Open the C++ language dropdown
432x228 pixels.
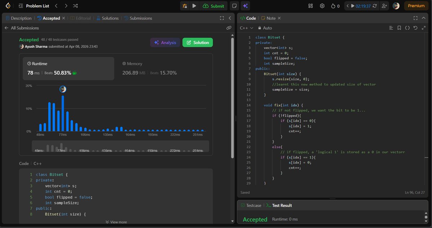click(x=246, y=28)
